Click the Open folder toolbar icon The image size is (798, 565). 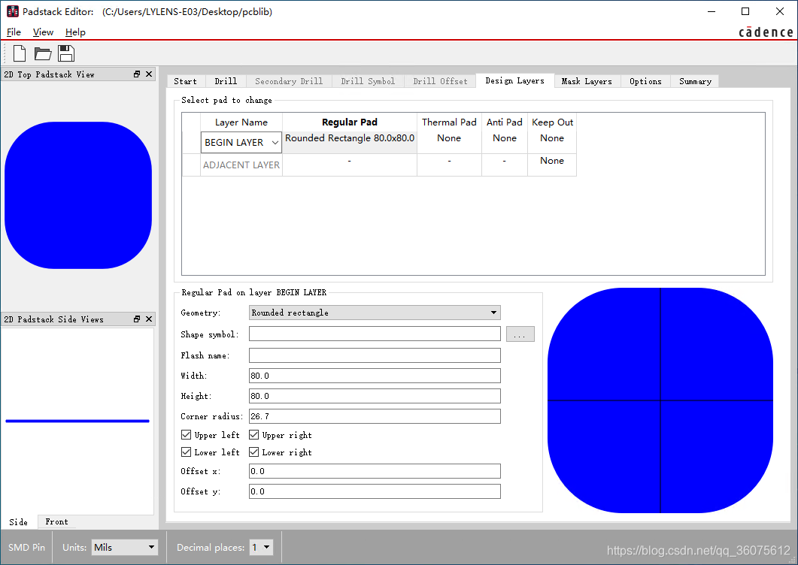[43, 53]
